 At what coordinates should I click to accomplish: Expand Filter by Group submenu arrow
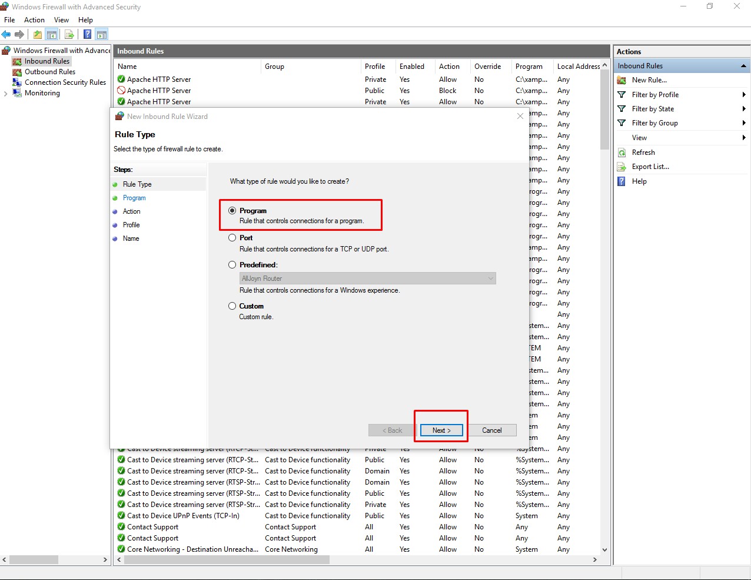pyautogui.click(x=744, y=123)
